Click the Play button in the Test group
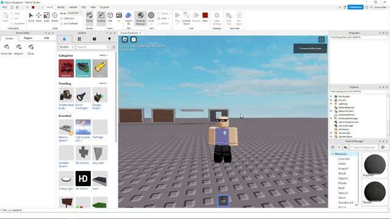 click(x=177, y=17)
